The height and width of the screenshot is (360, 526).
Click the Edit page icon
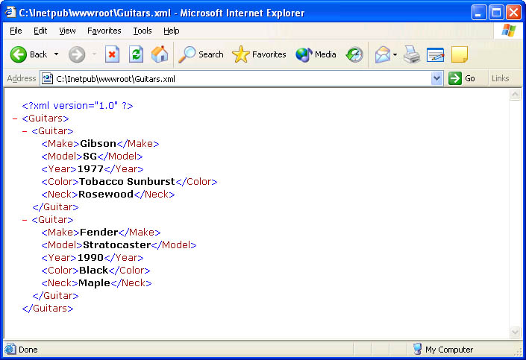pos(436,54)
